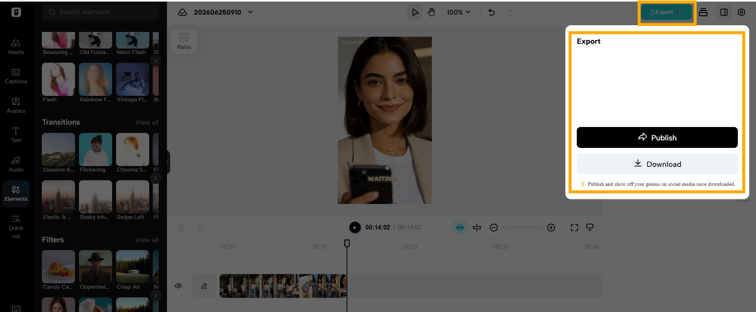Viewport: 756px width, 312px height.
Task: Open the Media sidebar tab
Action: click(16, 47)
